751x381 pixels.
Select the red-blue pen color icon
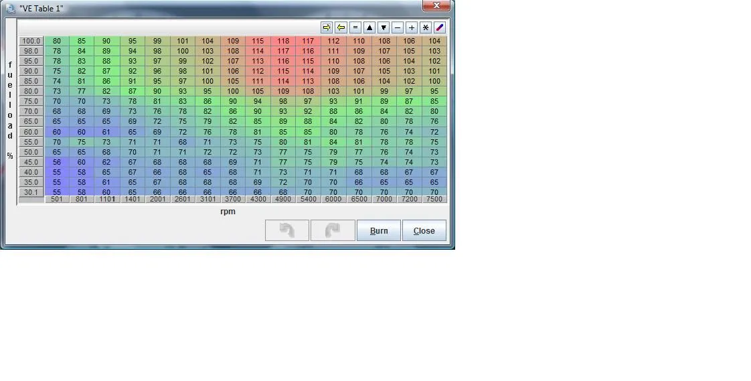440,27
